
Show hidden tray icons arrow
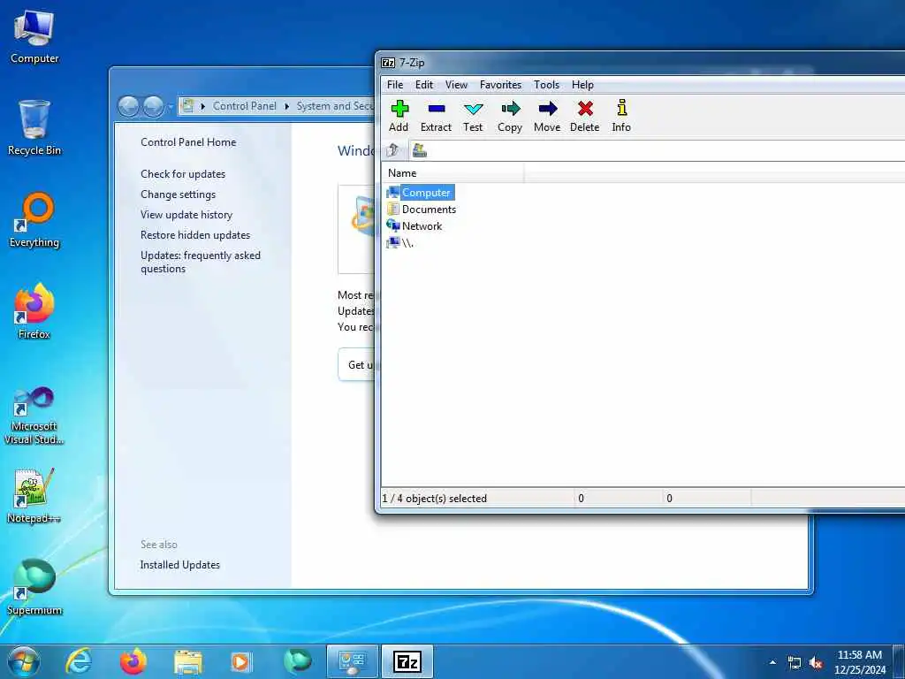coord(772,662)
